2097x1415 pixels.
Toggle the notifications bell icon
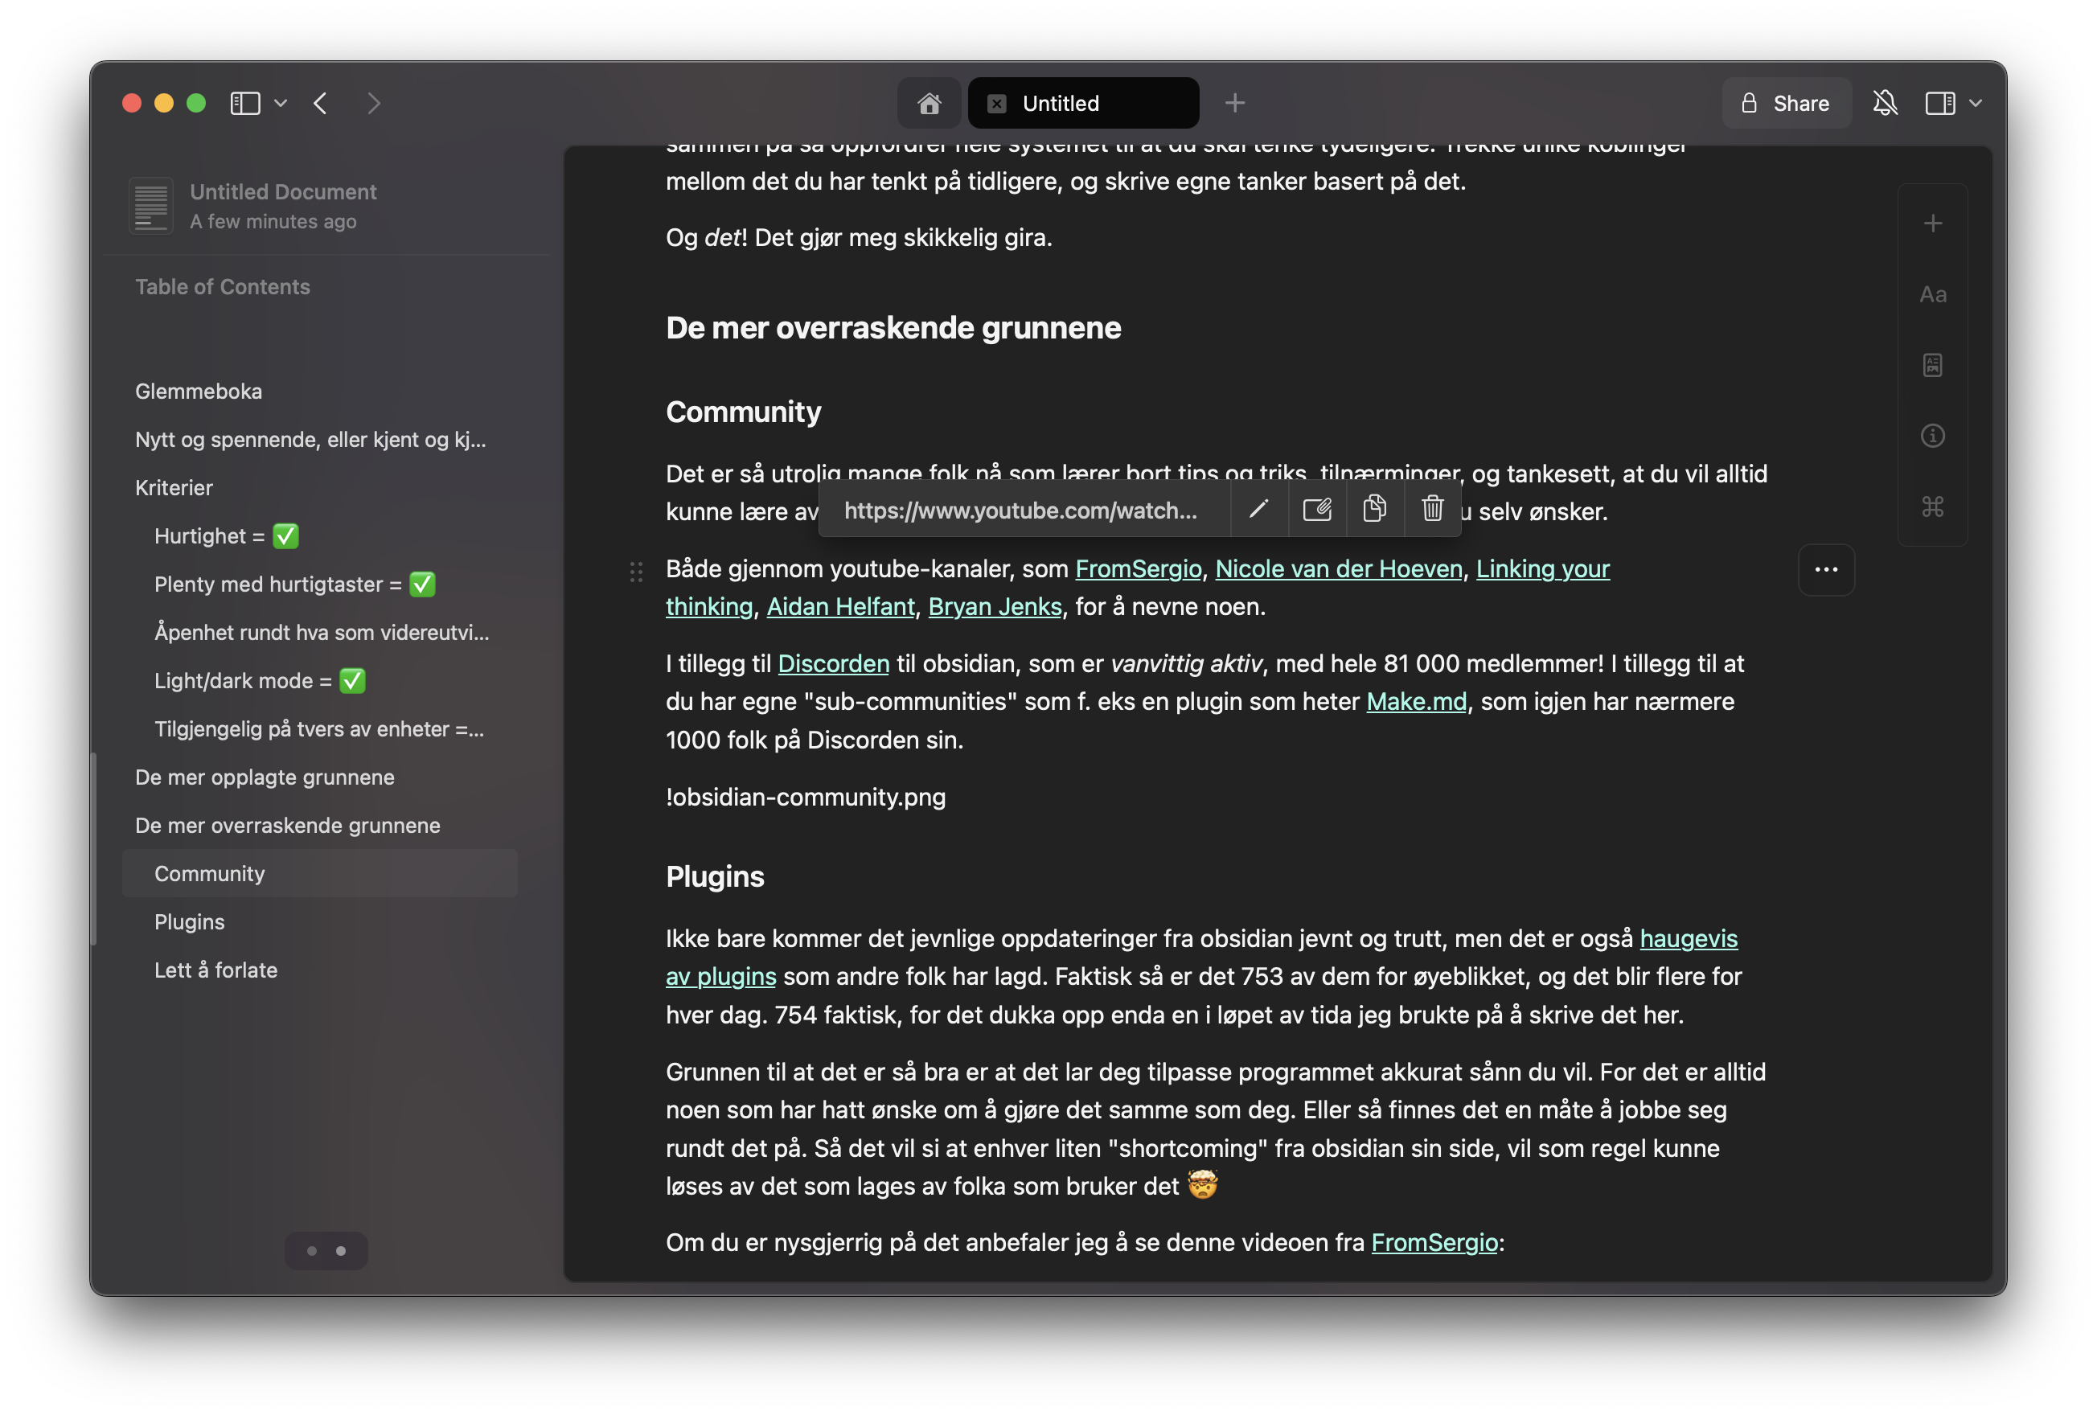coord(1884,104)
